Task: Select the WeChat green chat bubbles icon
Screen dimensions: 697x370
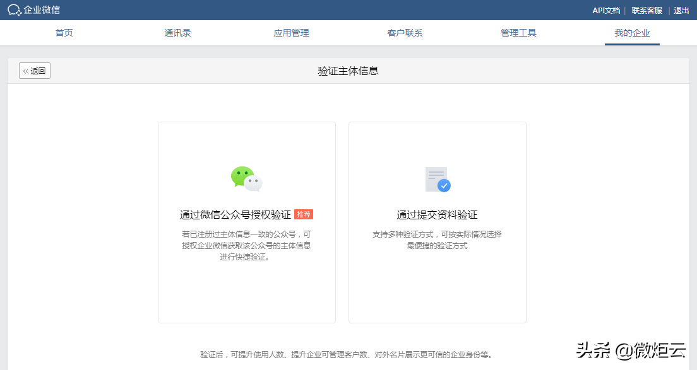Action: coord(246,179)
